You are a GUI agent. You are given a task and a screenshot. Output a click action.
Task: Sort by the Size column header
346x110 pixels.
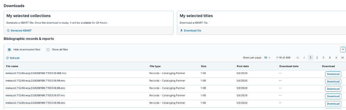[x=203, y=66]
